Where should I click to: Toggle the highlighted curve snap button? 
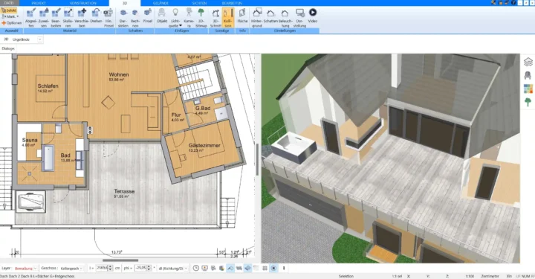(230, 269)
